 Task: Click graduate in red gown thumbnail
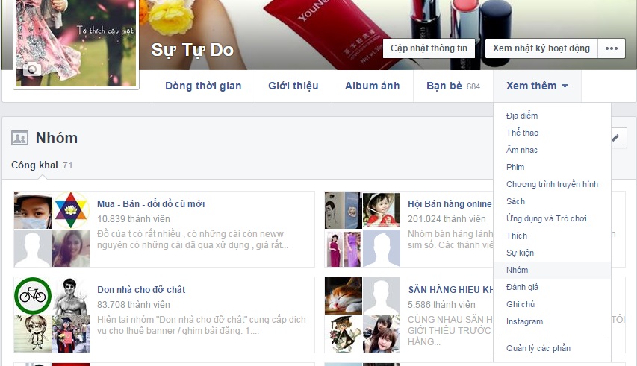pyautogui.click(x=71, y=334)
